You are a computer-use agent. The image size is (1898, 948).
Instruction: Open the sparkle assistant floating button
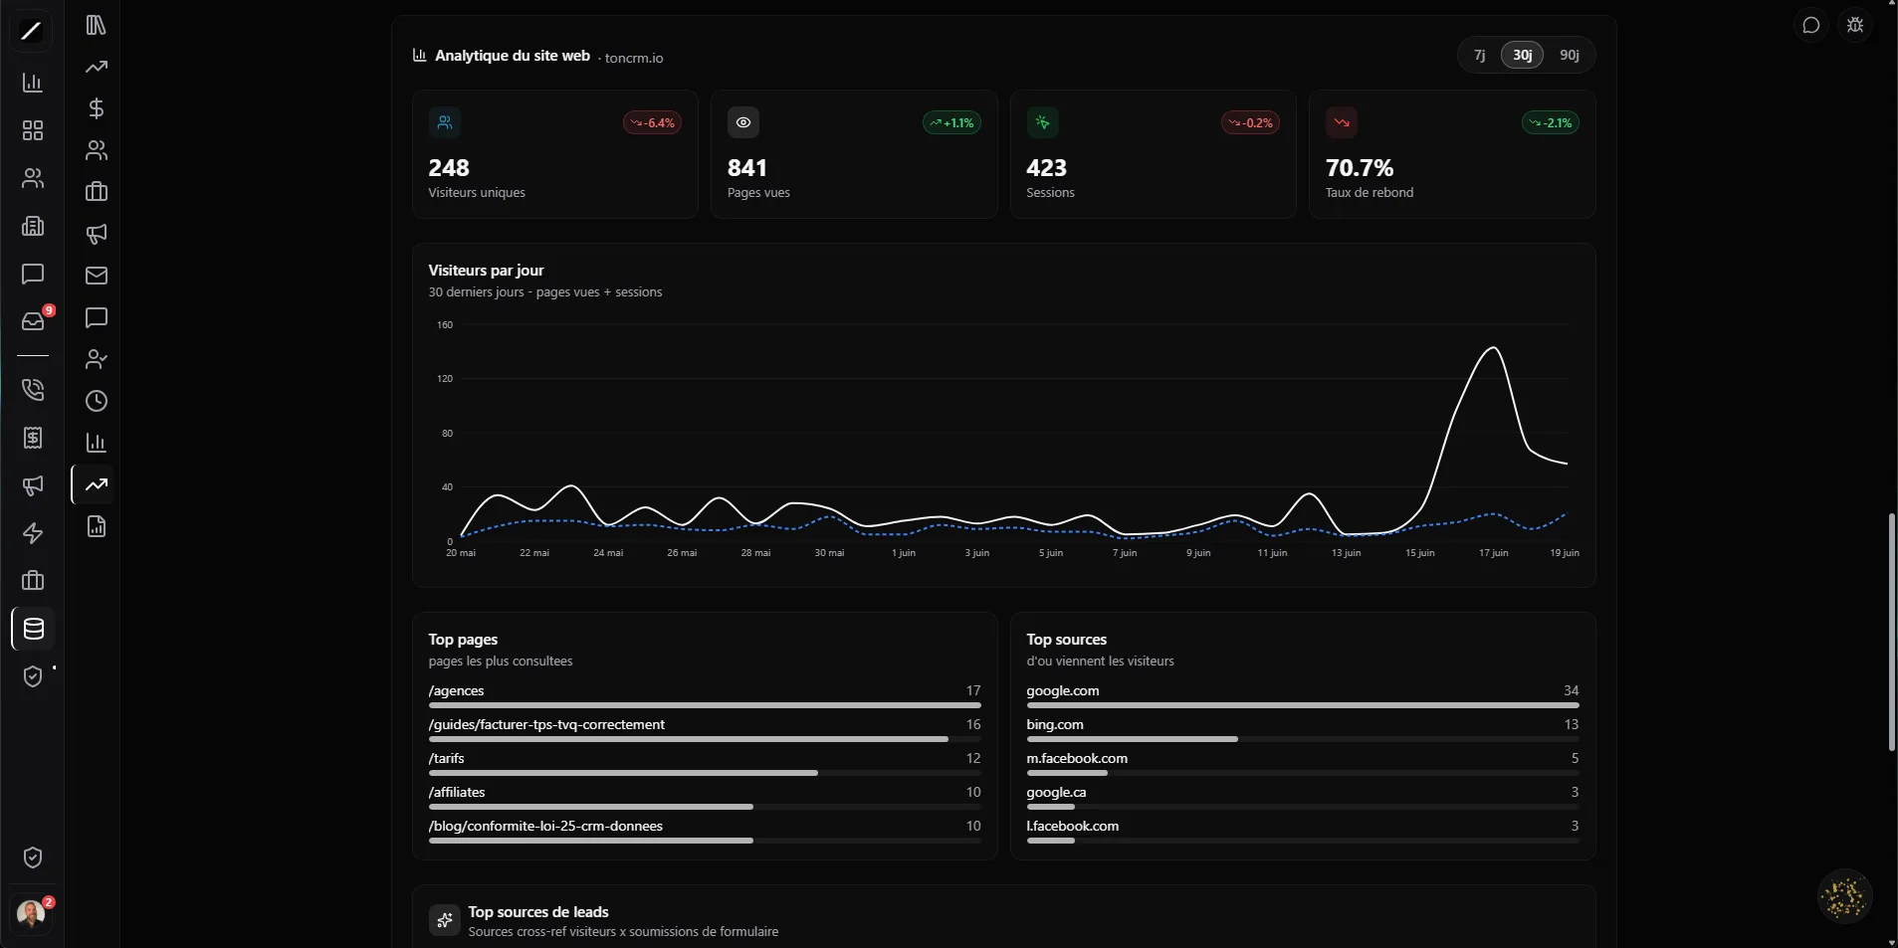coord(1844,896)
